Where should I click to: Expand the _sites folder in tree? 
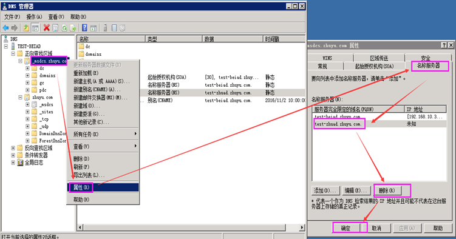[27, 112]
